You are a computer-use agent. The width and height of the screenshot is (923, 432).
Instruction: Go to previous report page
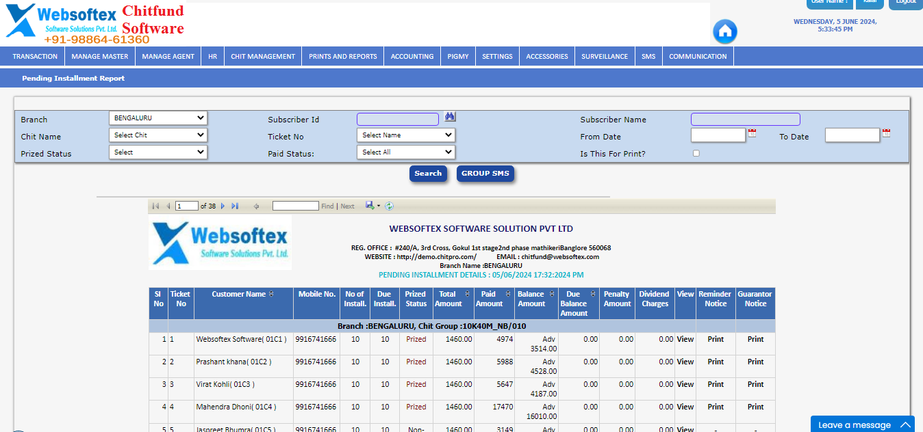pos(168,206)
